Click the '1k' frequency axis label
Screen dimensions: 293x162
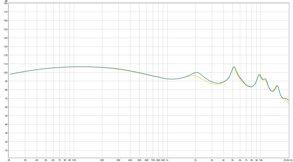[167, 160]
